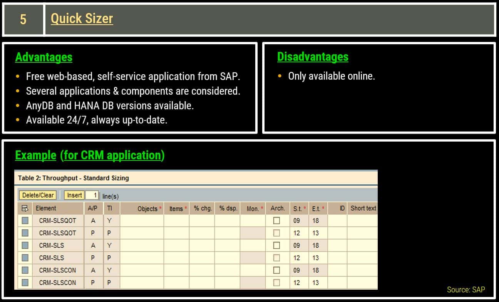Click the select-all rows icon in table header
The width and height of the screenshot is (499, 302).
(25, 209)
